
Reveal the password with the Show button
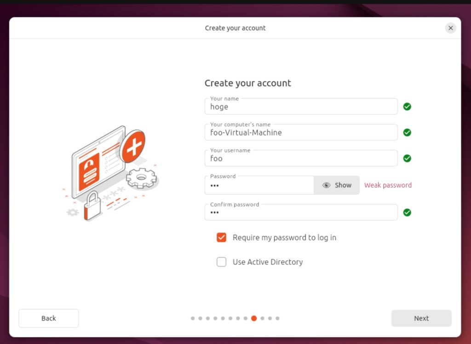337,185
